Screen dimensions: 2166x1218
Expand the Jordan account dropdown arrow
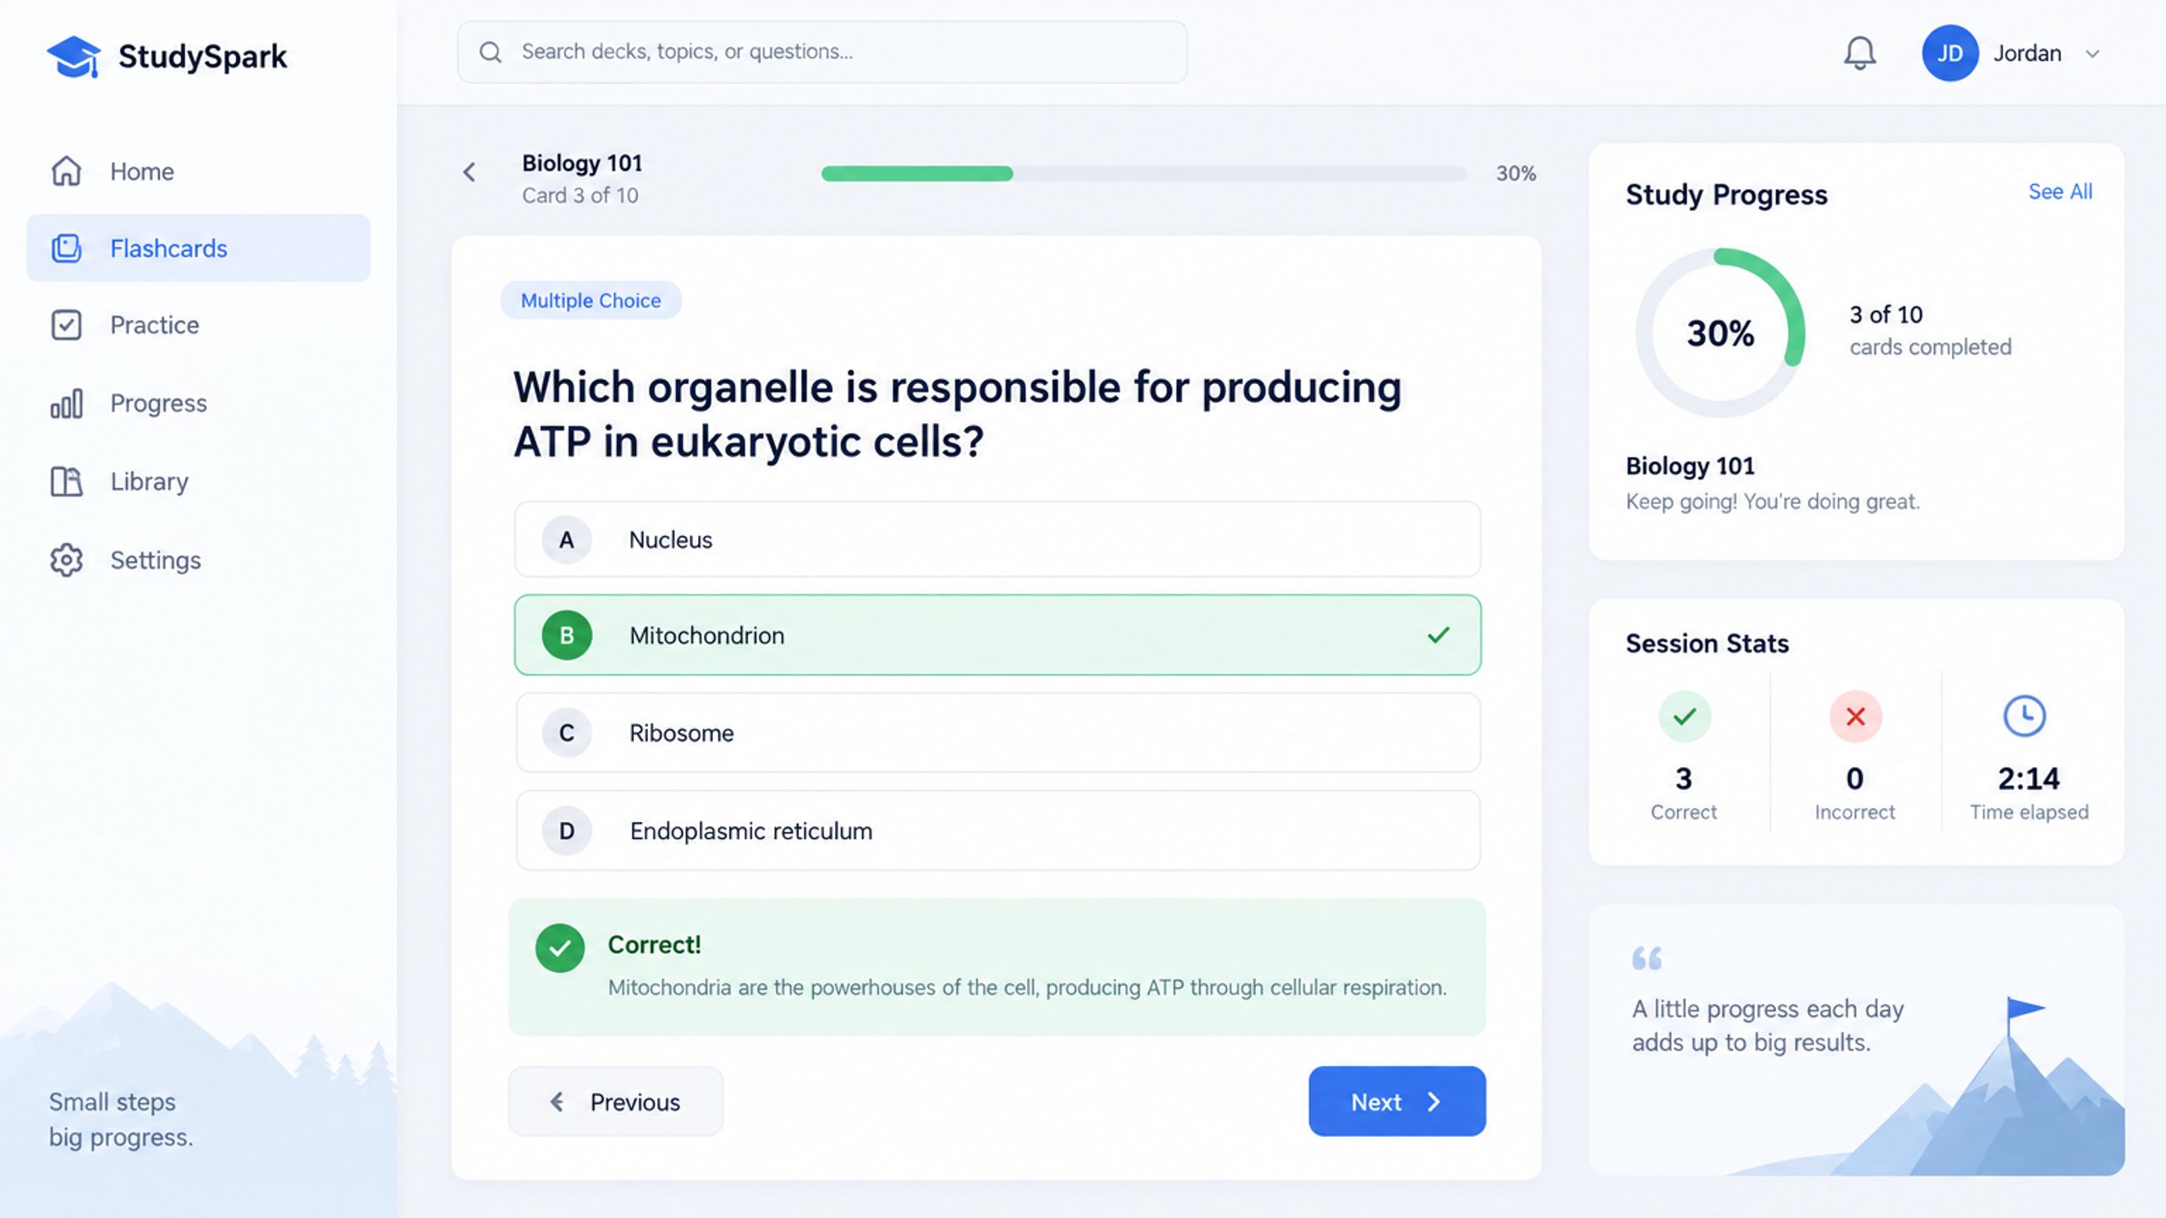(x=2092, y=54)
